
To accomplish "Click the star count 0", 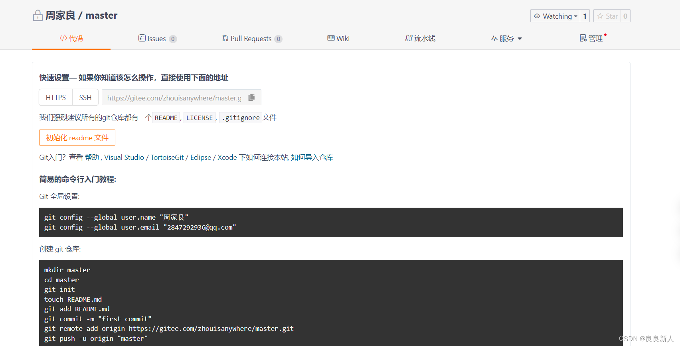I will coord(625,16).
